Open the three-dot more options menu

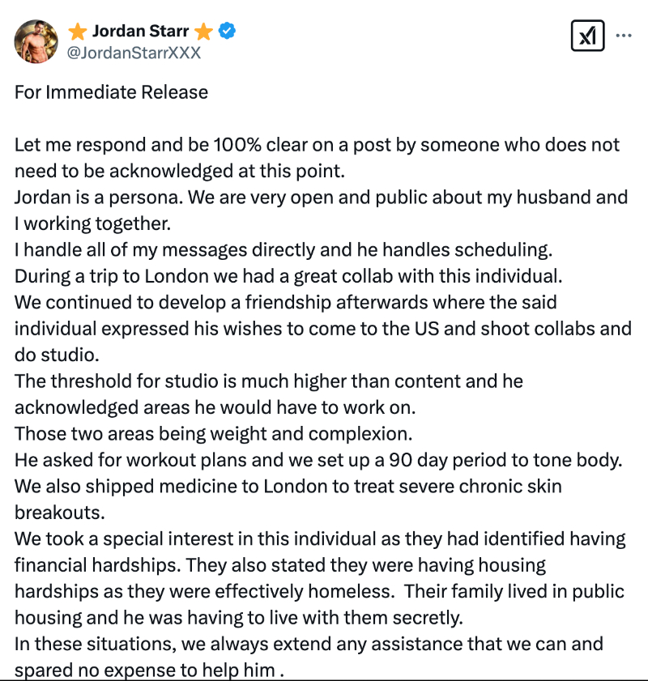pyautogui.click(x=625, y=36)
